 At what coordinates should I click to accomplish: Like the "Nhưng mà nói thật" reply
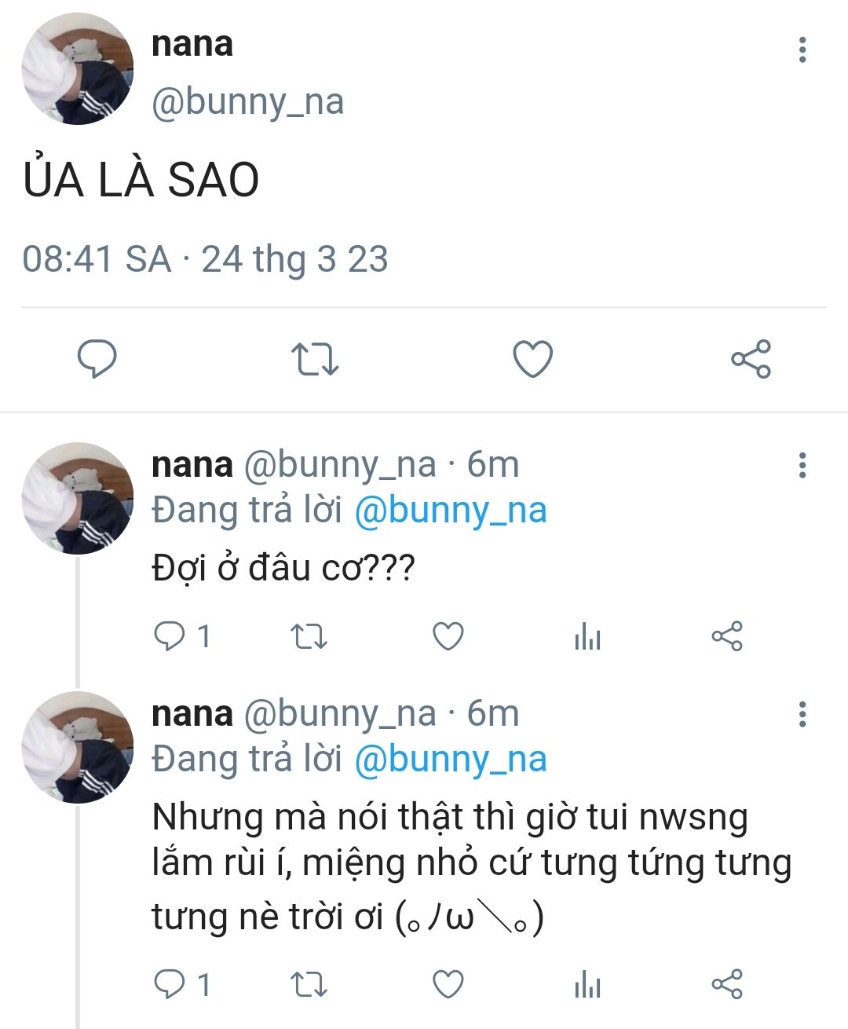(x=448, y=984)
